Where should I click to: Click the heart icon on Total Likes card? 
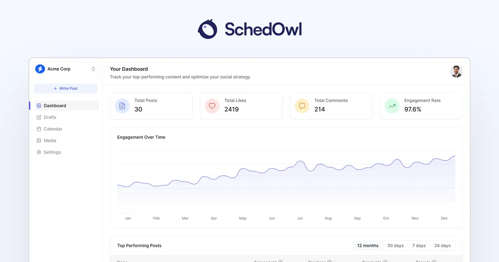point(212,106)
